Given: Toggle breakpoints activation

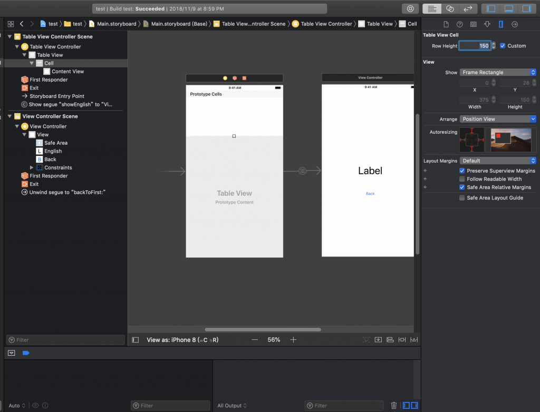Looking at the screenshot, I should click(x=26, y=353).
